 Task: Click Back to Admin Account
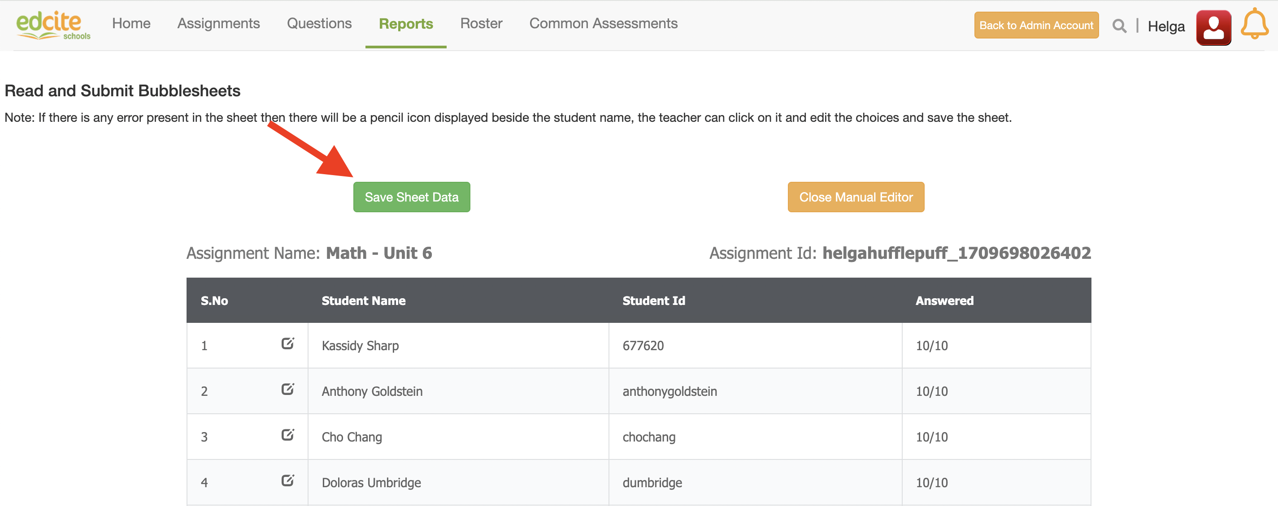[x=1036, y=25]
